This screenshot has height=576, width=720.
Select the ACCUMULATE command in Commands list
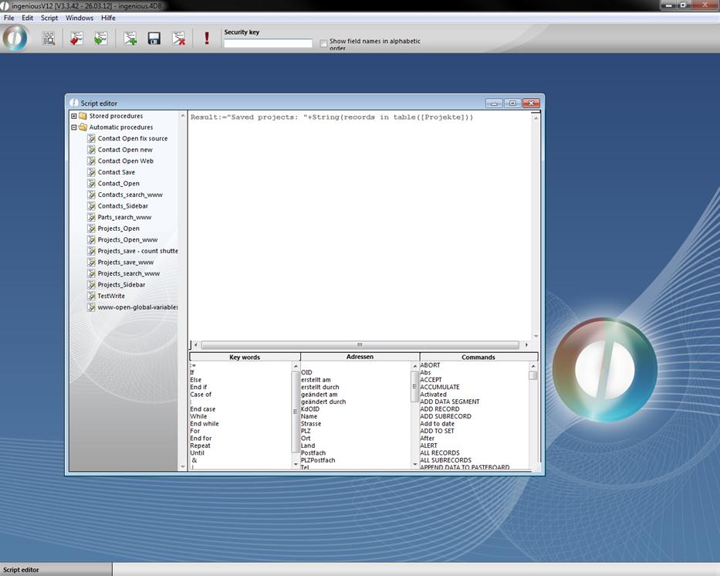[x=439, y=387]
